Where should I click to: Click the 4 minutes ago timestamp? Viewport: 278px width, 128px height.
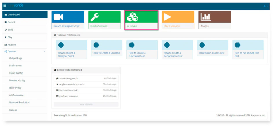click(110, 78)
